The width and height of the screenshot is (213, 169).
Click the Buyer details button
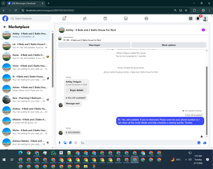click(77, 90)
